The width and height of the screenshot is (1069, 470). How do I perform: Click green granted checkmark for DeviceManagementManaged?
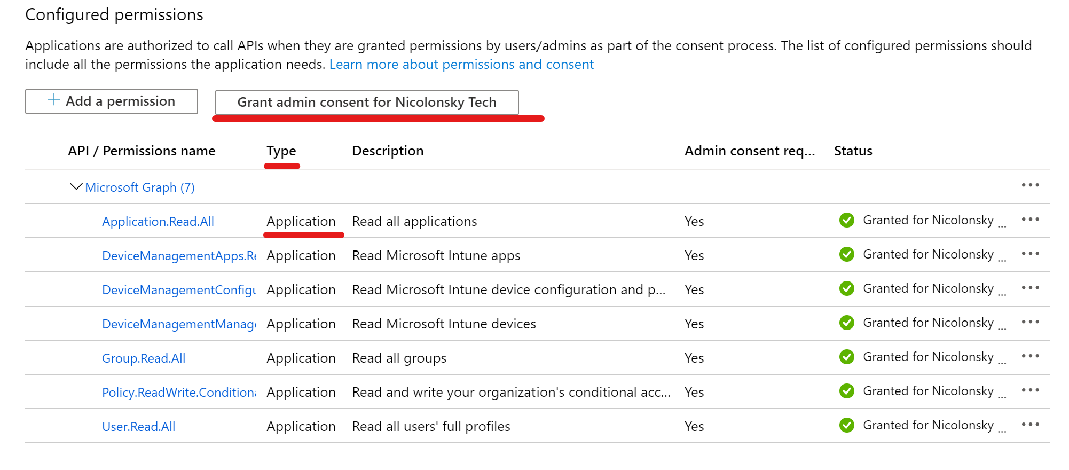[x=846, y=323]
